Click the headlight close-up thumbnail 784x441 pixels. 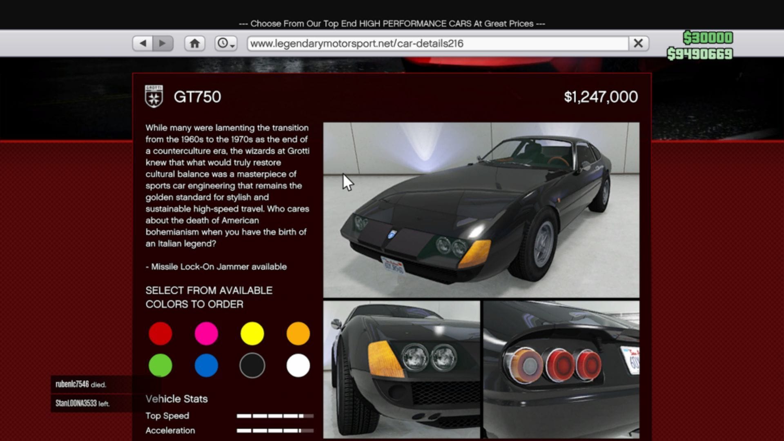(x=402, y=367)
